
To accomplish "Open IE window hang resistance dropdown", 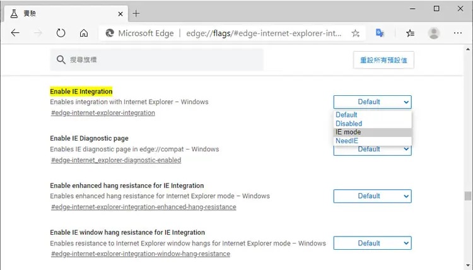I will click(x=372, y=243).
